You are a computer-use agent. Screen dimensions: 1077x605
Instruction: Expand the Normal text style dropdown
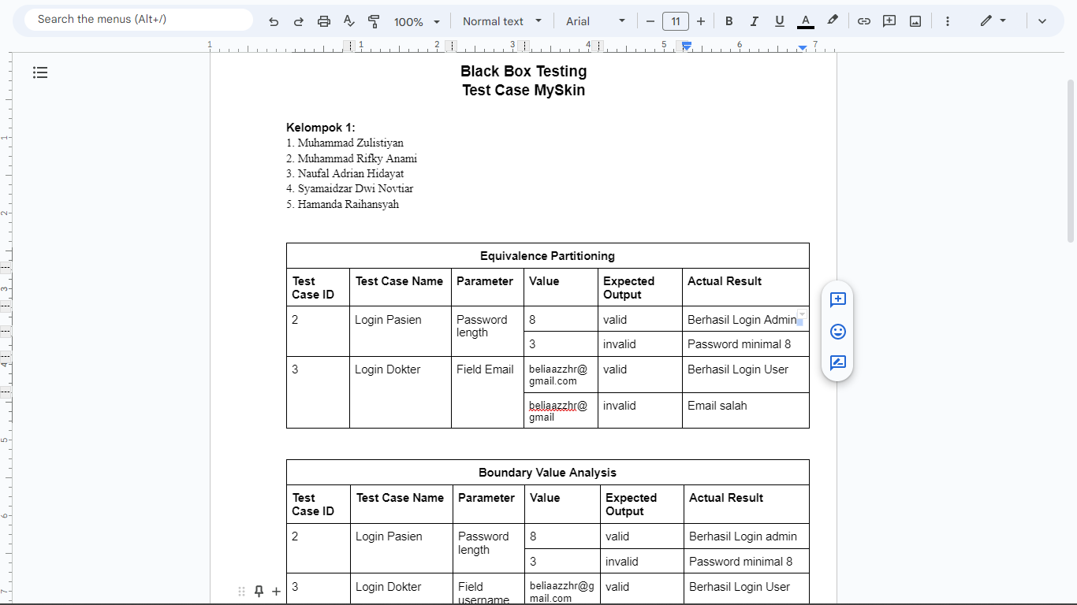click(x=502, y=21)
